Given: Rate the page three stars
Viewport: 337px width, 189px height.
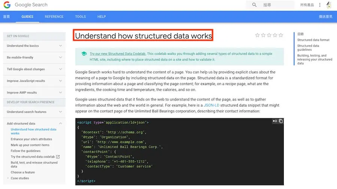Looking at the screenshot, I should 269,35.
